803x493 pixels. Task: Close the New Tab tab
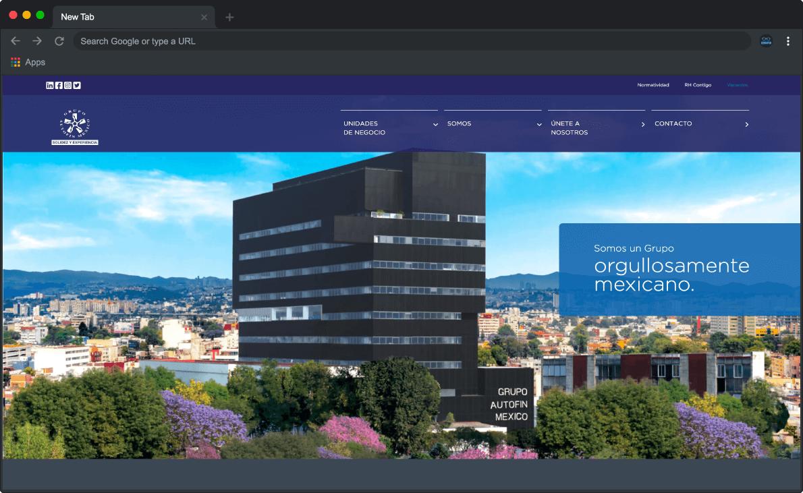204,18
